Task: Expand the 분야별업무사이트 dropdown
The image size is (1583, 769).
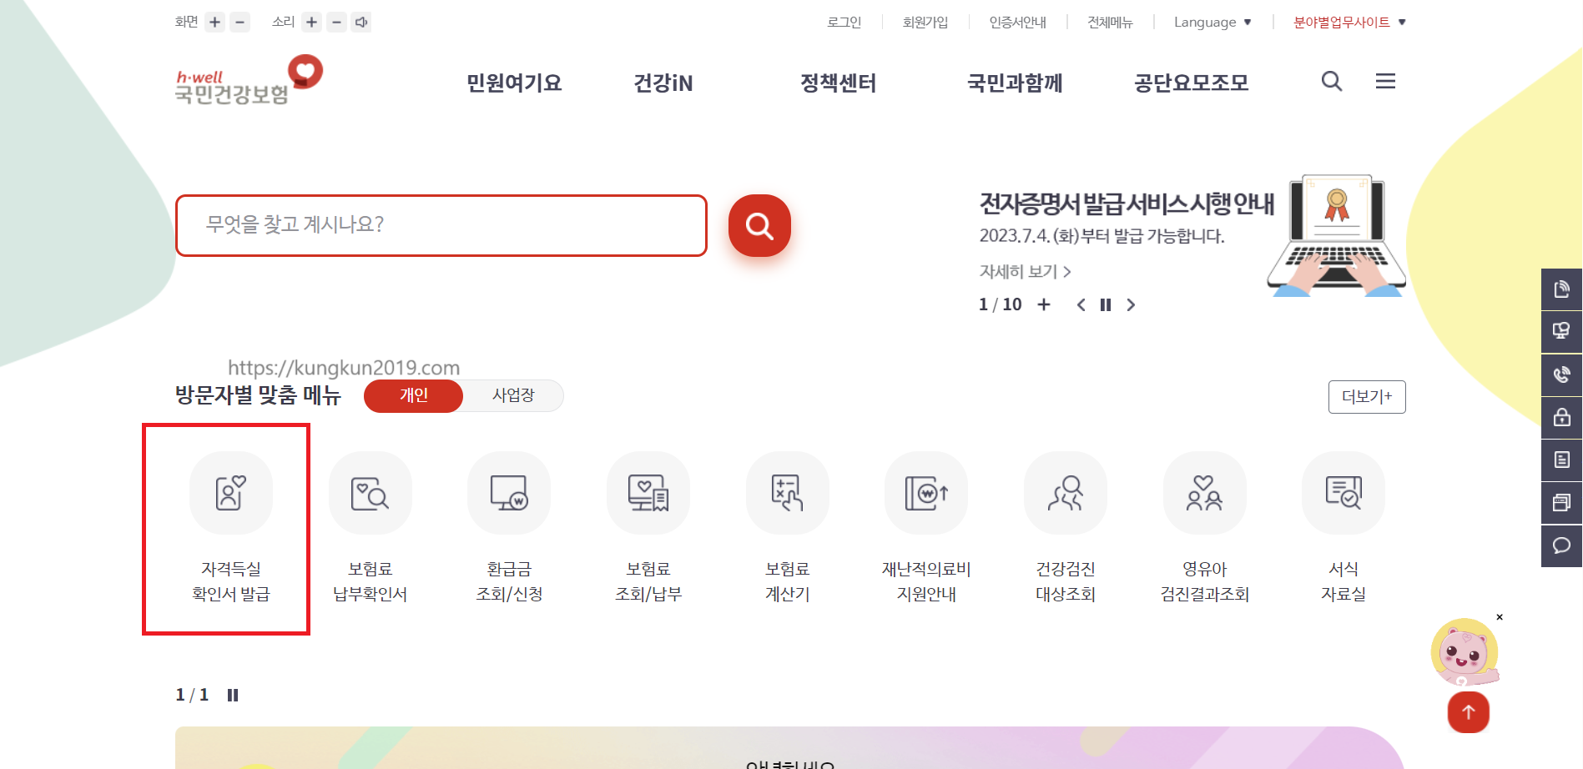Action: [x=1344, y=23]
